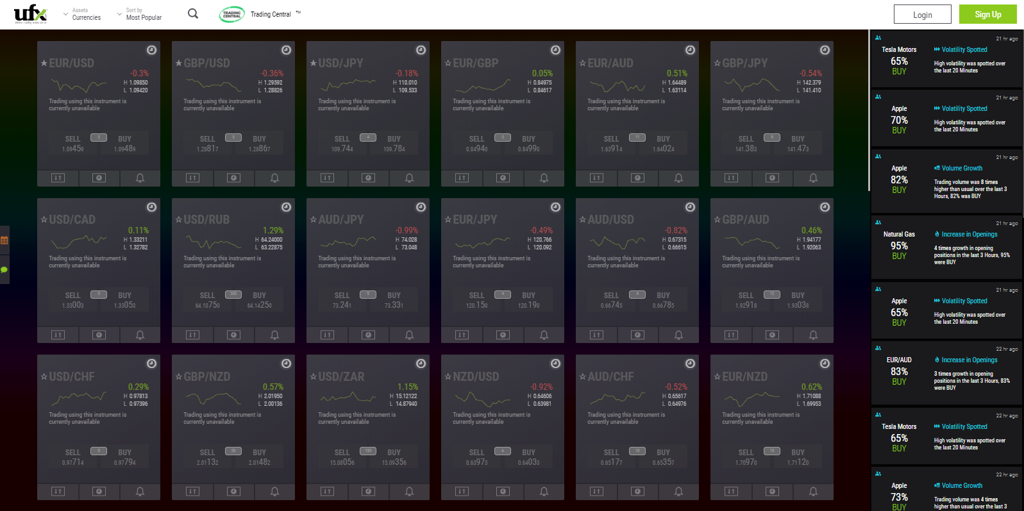The height and width of the screenshot is (511, 1024).
Task: Click the EUR/GBP mini price chart
Action: coord(483,85)
